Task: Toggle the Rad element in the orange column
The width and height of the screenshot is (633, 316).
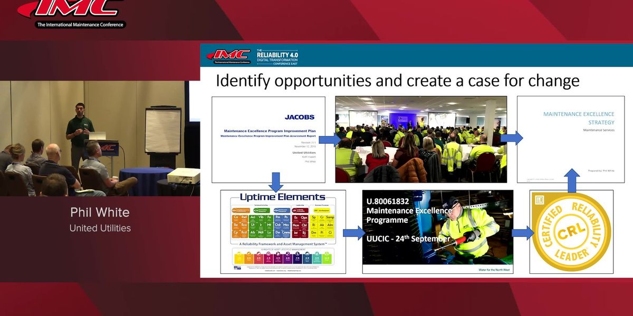Action: click(x=244, y=218)
